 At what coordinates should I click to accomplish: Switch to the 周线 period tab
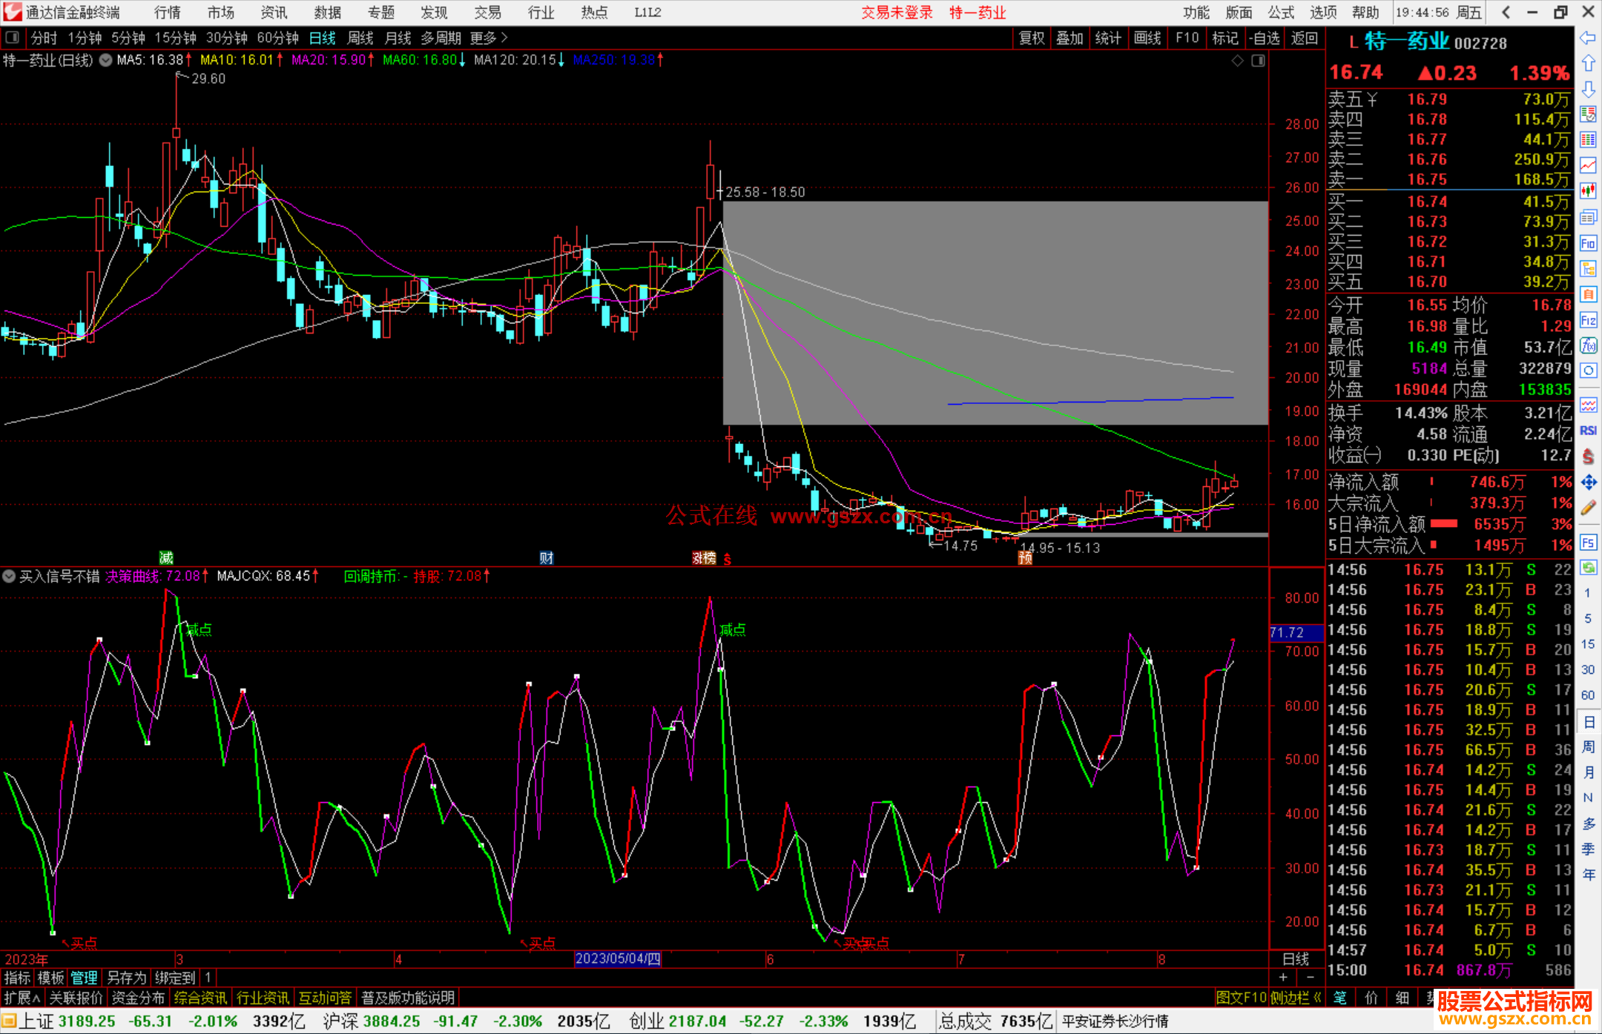360,37
